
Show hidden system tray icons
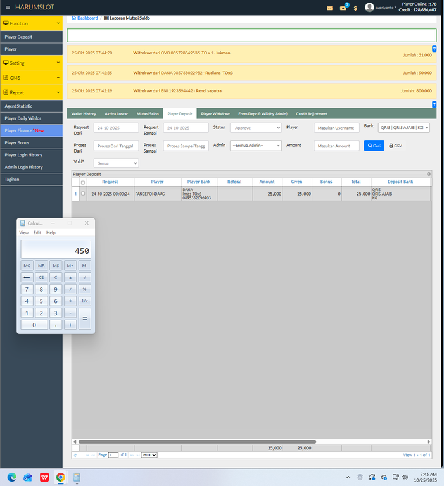pos(348,477)
